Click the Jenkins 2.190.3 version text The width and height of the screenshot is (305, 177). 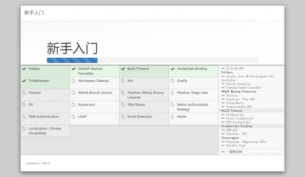point(38,163)
